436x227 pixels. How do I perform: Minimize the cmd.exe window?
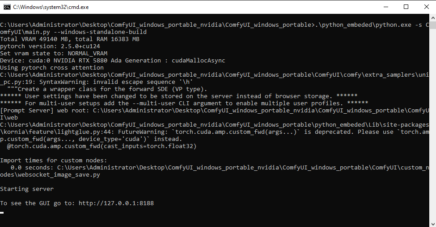pos(385,7)
